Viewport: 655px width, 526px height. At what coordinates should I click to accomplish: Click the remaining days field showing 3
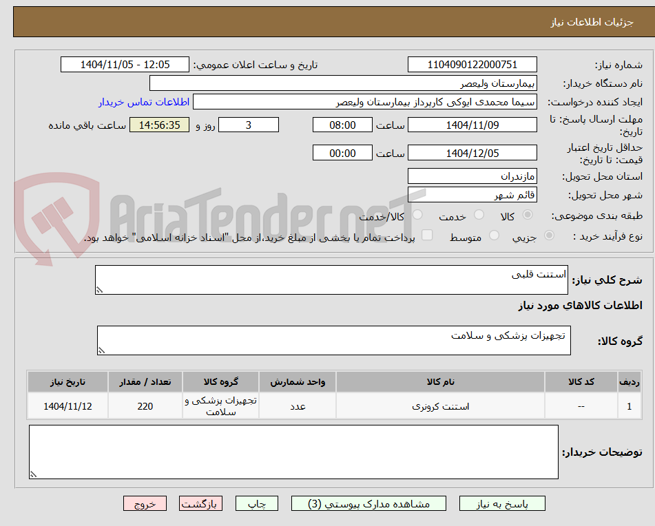click(x=249, y=125)
